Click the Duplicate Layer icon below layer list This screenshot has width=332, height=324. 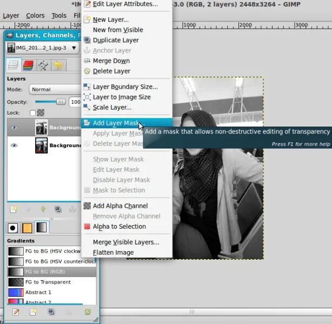pyautogui.click(x=58, y=209)
